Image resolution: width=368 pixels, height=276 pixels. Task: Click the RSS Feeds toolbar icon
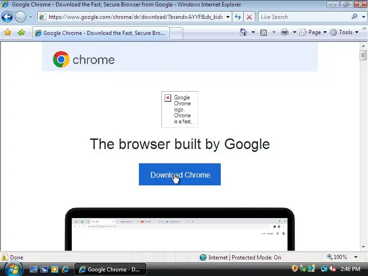point(264,32)
